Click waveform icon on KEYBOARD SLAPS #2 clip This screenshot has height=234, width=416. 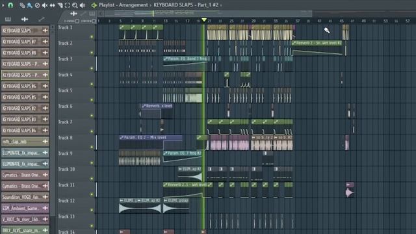45,109
